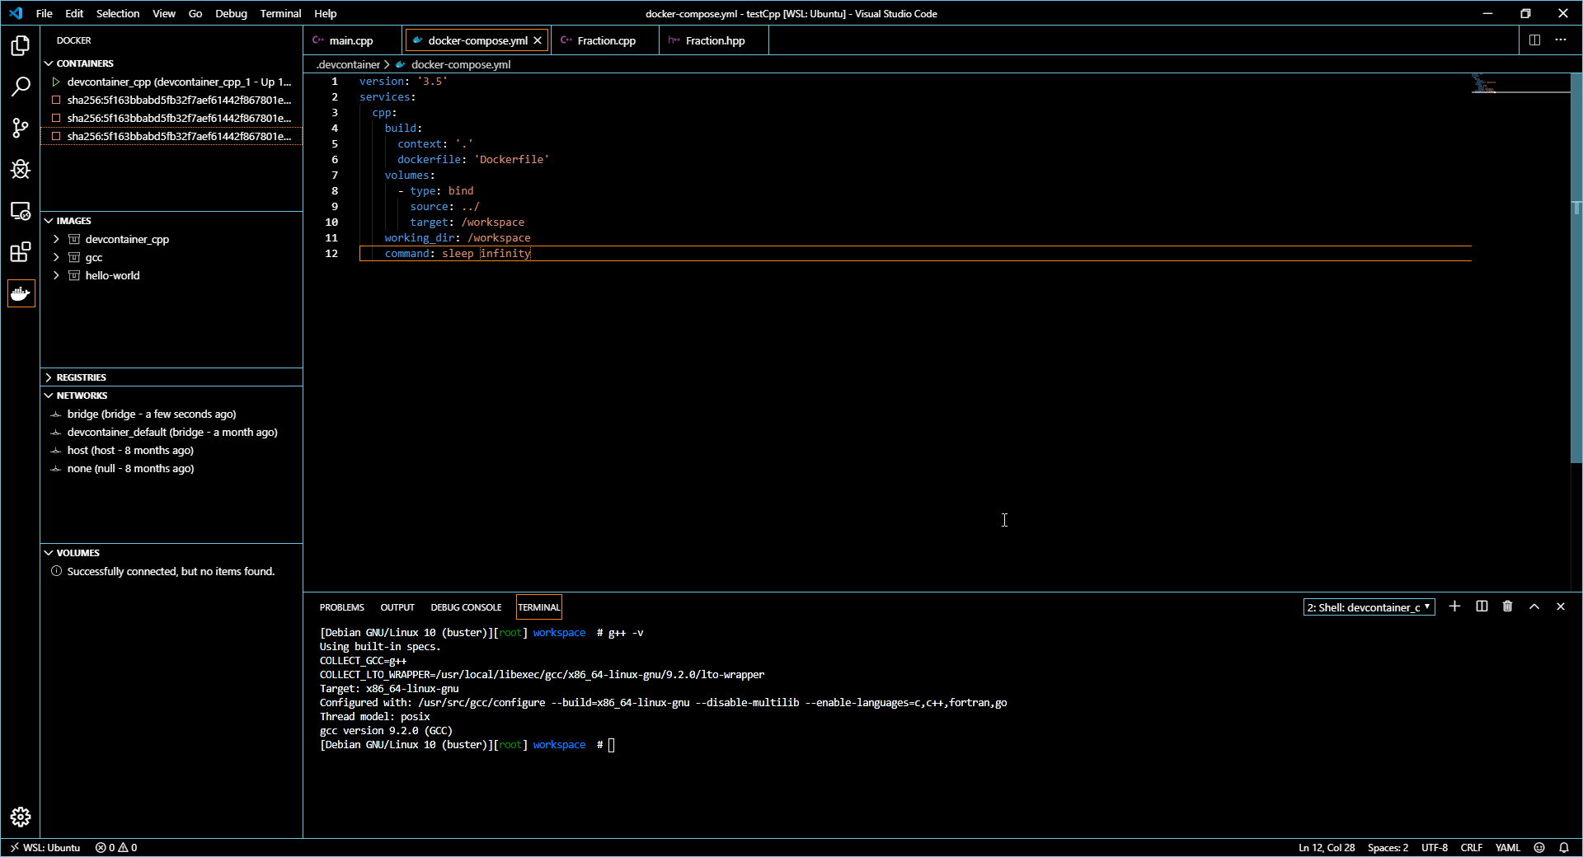Viewport: 1583px width, 857px height.
Task: Open the Explorer view in activity bar
Action: [x=21, y=45]
